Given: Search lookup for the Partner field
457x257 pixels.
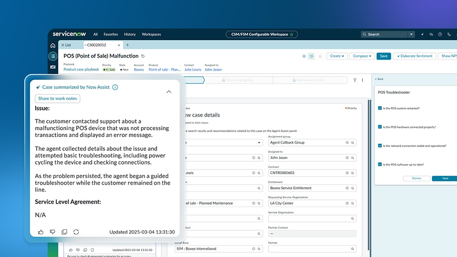Looking at the screenshot, I should [x=352, y=249].
